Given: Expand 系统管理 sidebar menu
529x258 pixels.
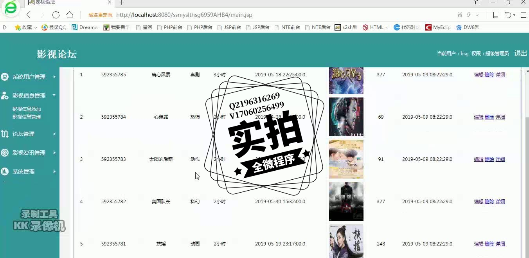Looking at the screenshot, I should point(28,171).
